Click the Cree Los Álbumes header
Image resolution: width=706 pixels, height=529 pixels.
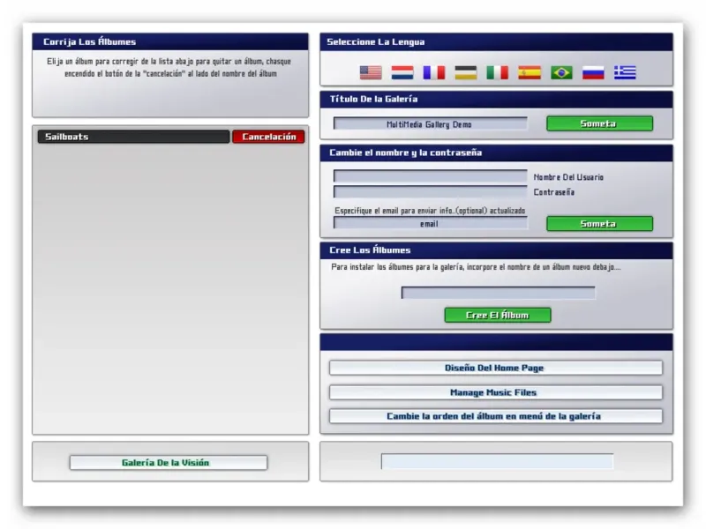click(x=497, y=250)
